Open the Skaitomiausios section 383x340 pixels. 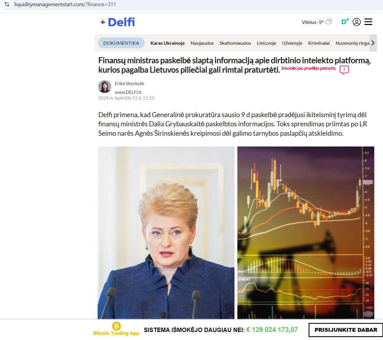point(235,43)
